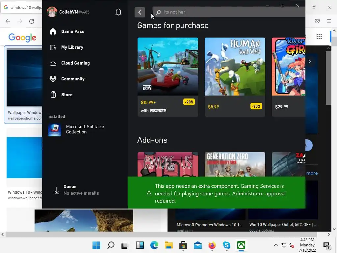Open the River City Girls game card
337x253 pixels.
point(288,77)
